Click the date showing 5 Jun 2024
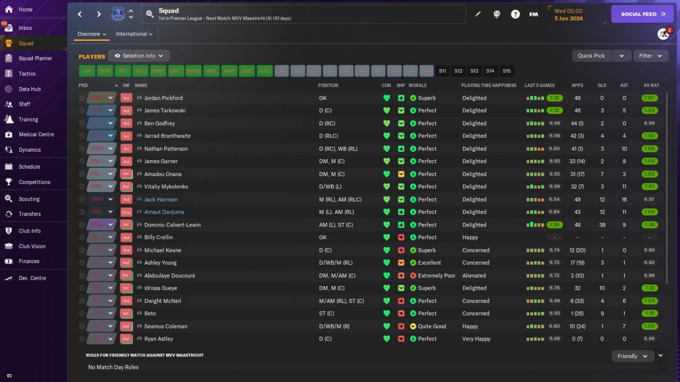The height and width of the screenshot is (382, 680). [x=568, y=18]
